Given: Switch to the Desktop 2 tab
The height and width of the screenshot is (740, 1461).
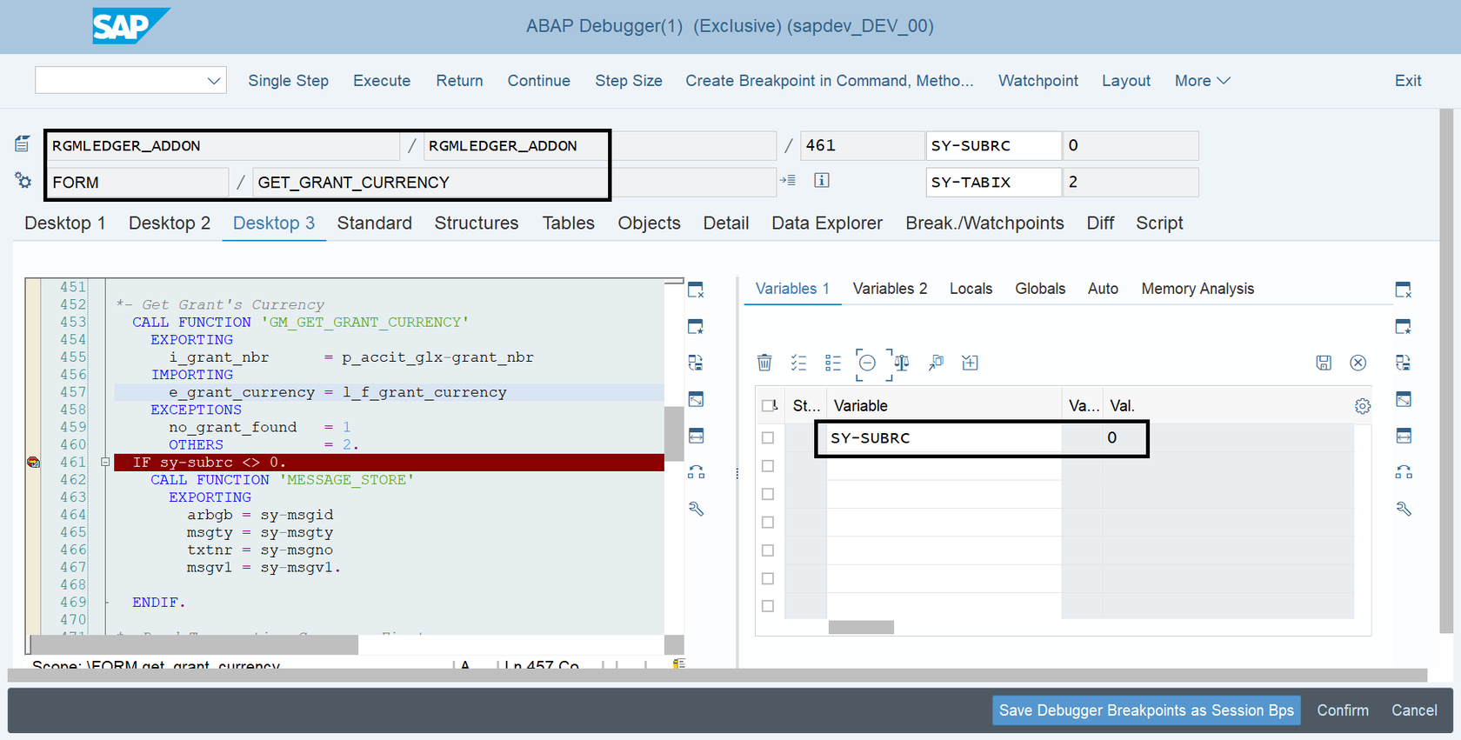Looking at the screenshot, I should [170, 223].
